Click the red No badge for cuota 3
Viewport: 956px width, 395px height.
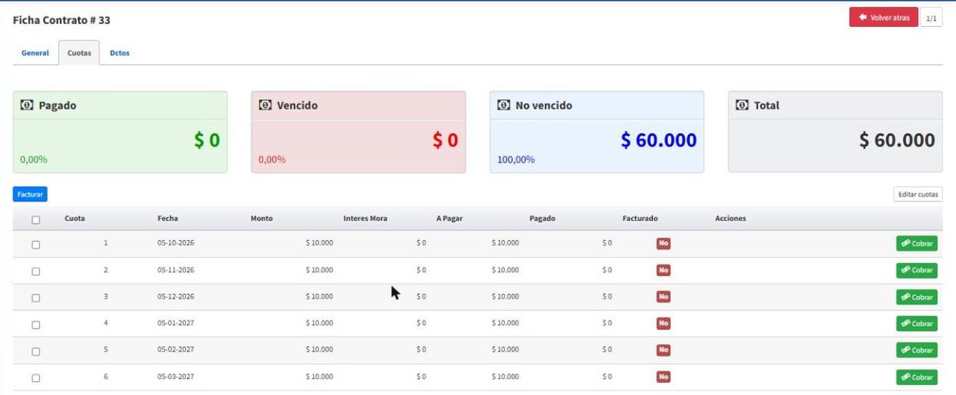[663, 296]
